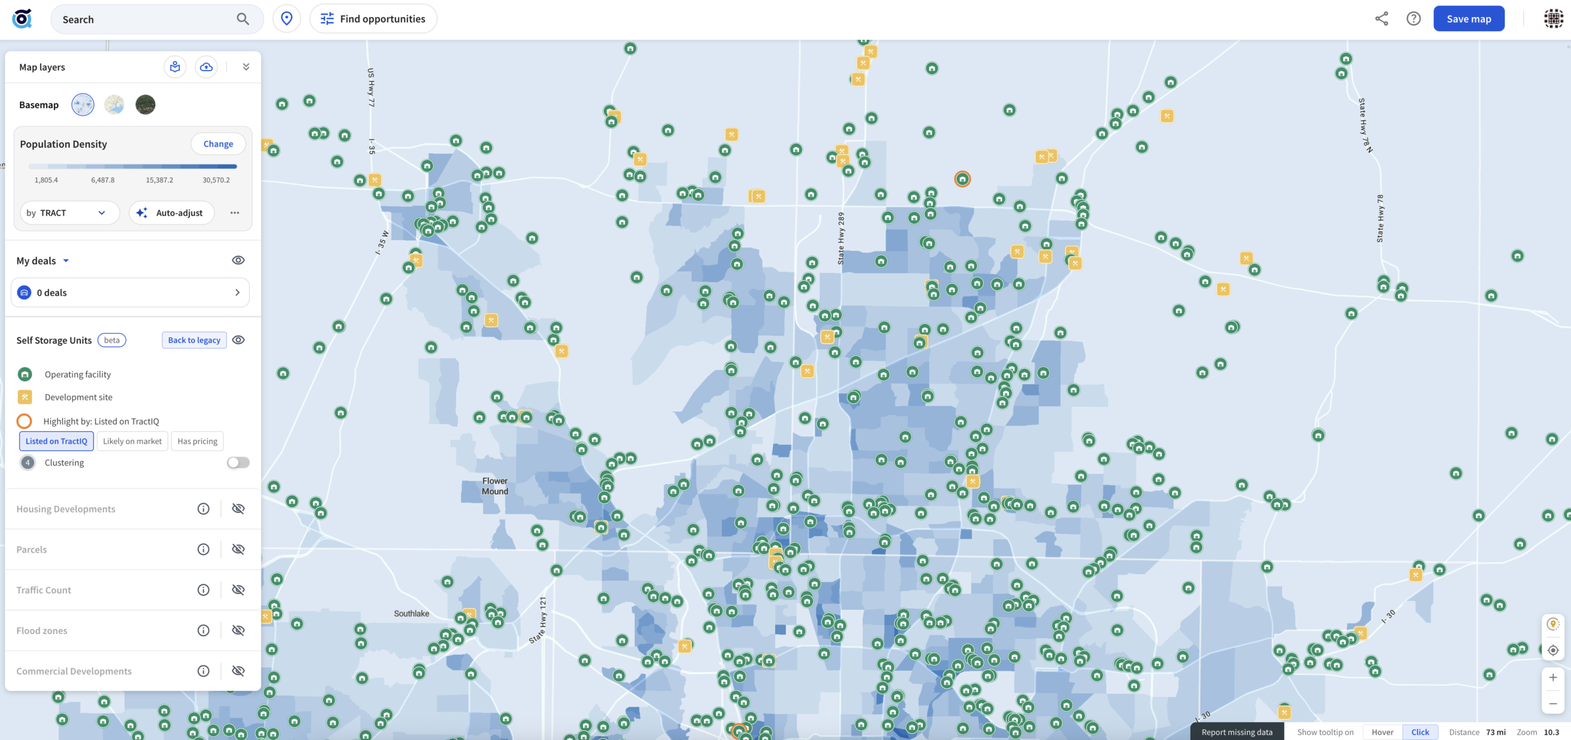Click the beta badge label
This screenshot has height=740, width=1571.
[112, 340]
